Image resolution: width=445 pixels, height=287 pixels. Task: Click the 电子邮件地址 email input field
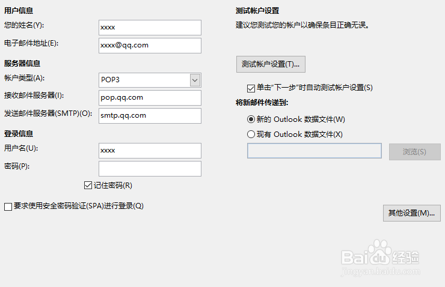tap(150, 46)
